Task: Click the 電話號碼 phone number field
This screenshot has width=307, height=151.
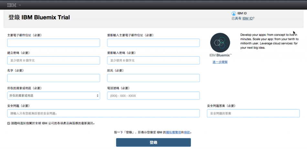Action: [153, 96]
